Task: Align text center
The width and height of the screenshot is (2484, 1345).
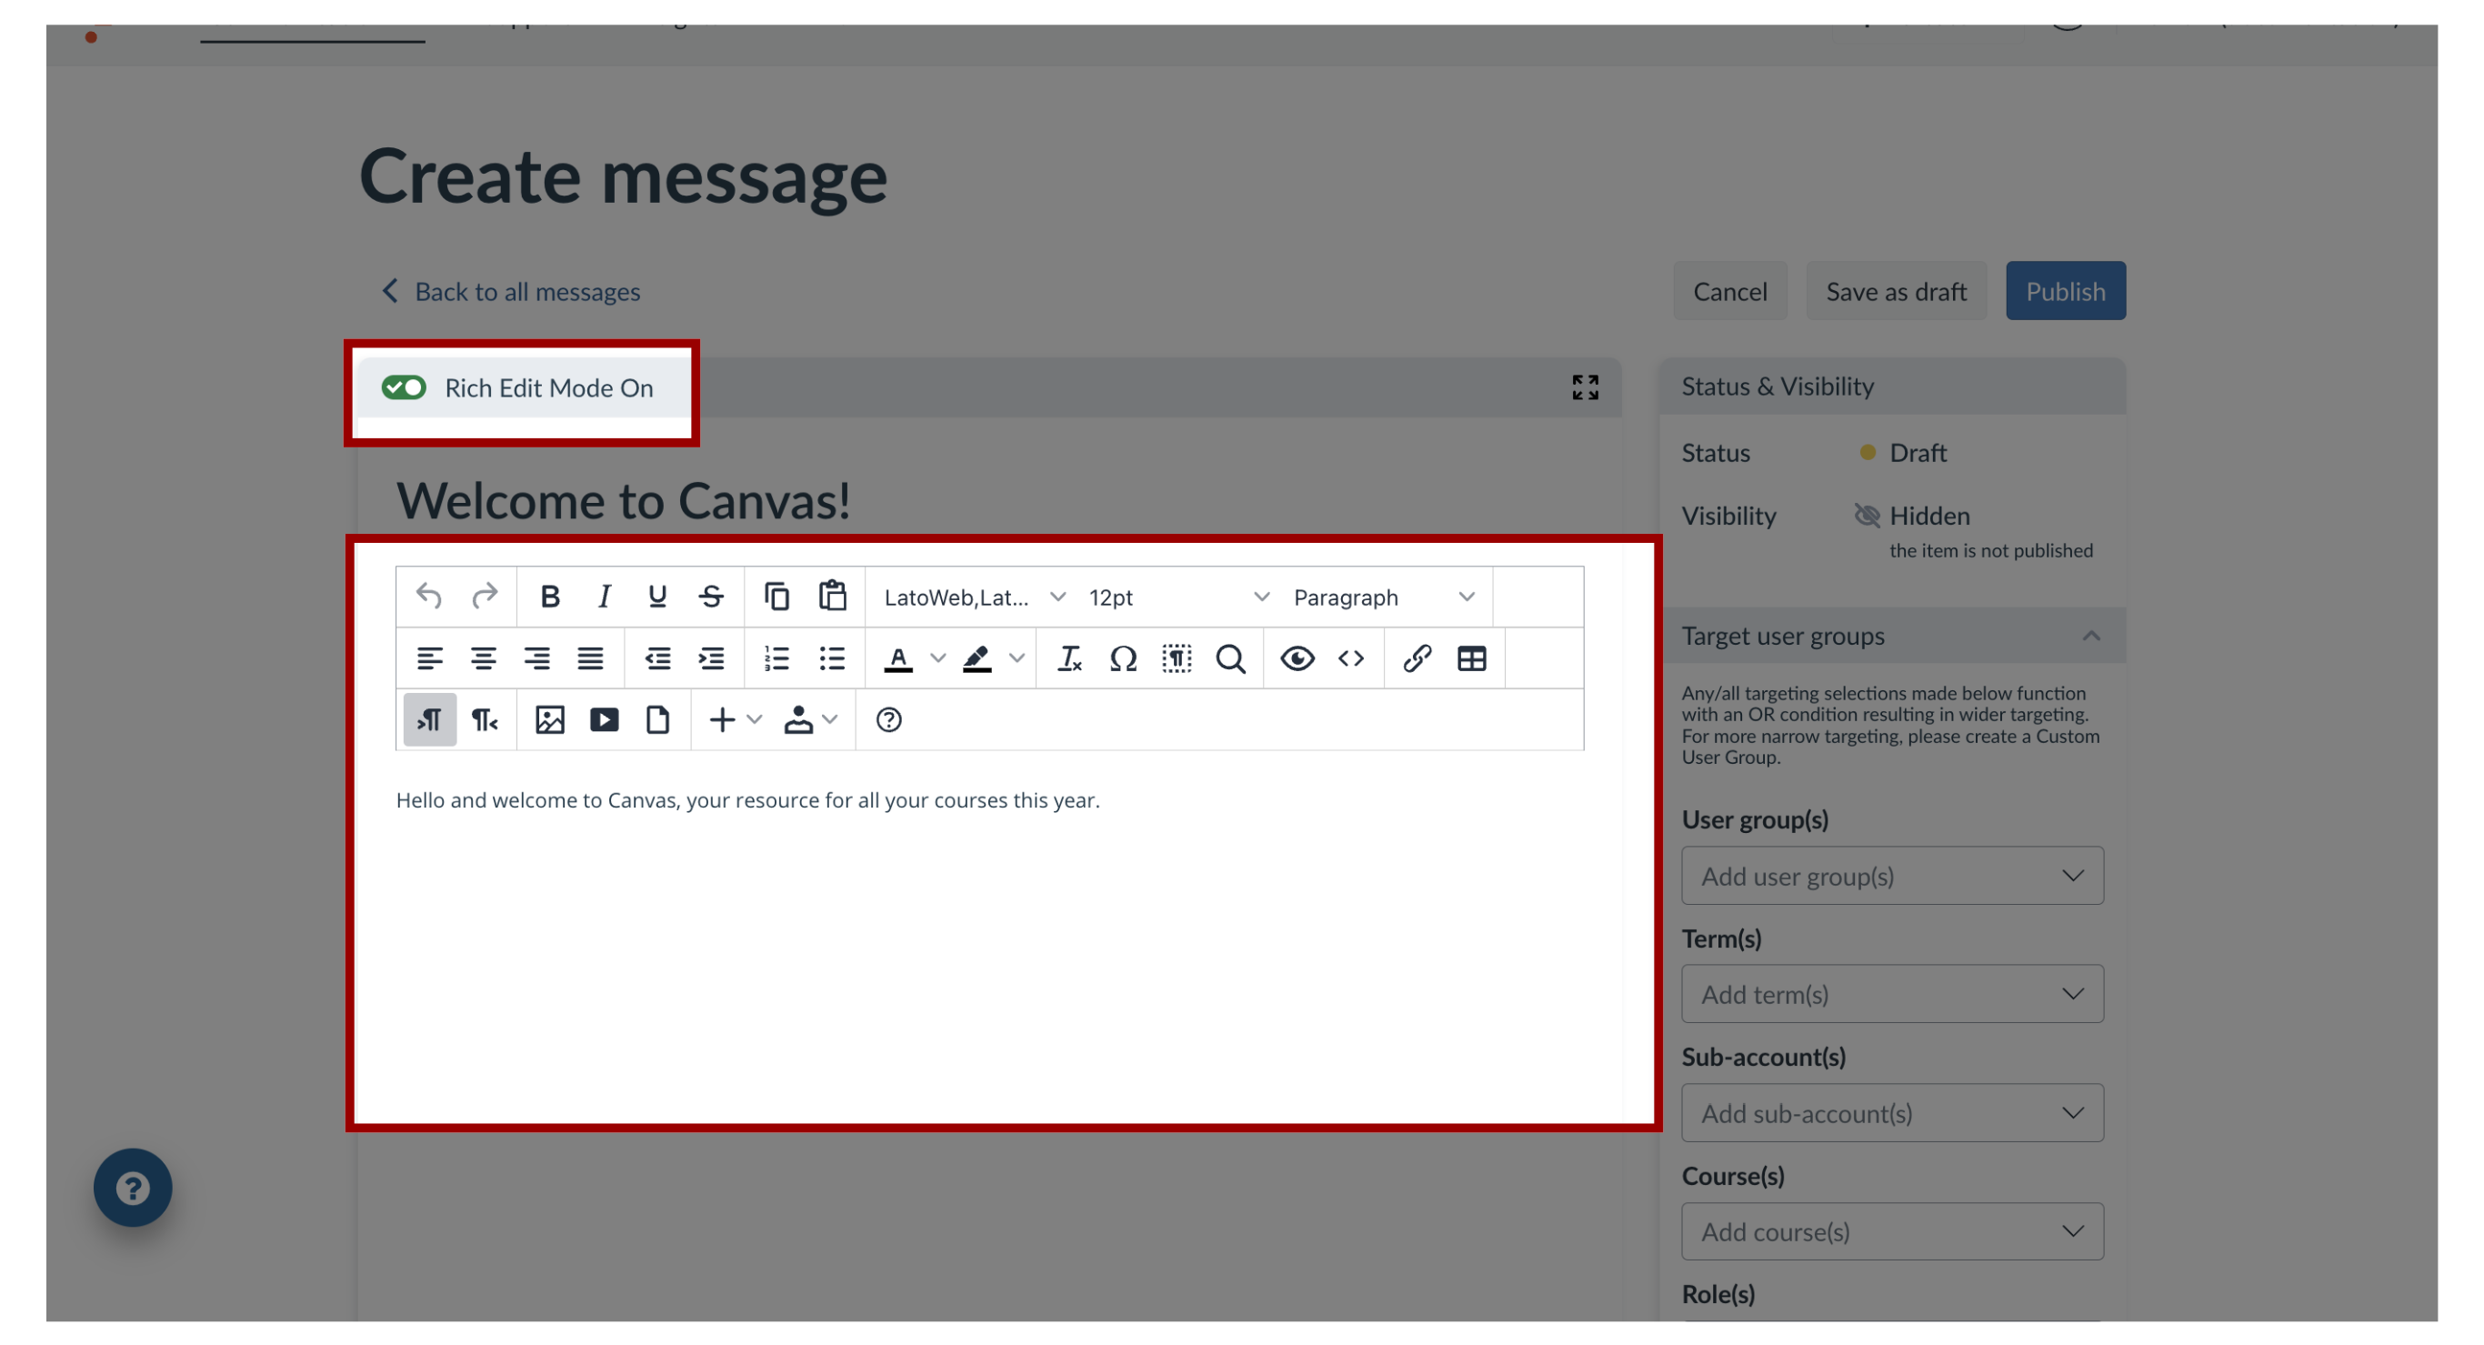Action: [x=483, y=658]
